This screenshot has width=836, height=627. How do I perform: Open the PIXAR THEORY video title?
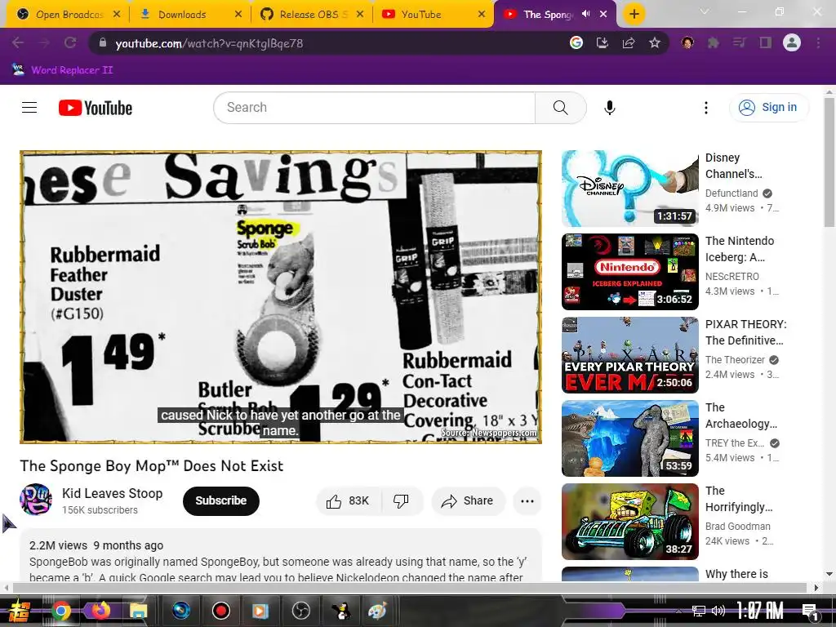click(x=746, y=332)
